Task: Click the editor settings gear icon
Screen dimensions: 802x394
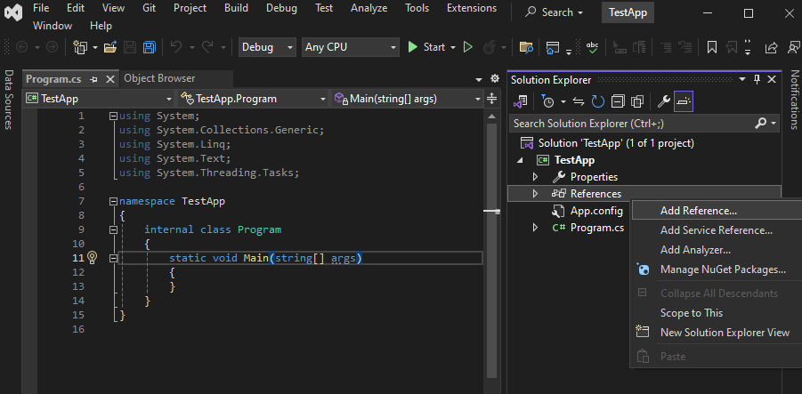Action: [495, 78]
